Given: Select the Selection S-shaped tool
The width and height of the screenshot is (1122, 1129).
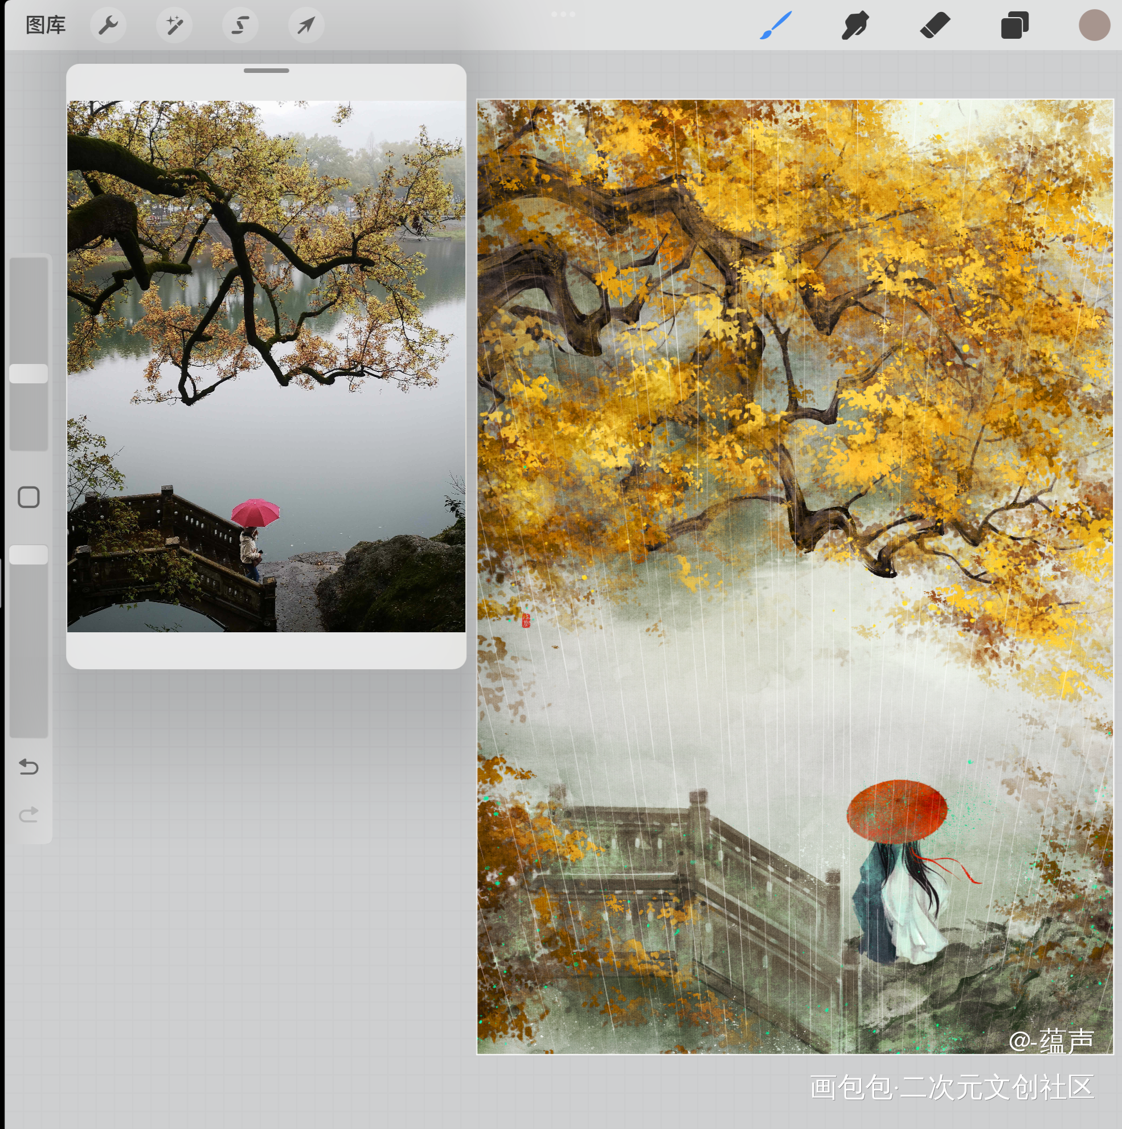Looking at the screenshot, I should (x=240, y=26).
